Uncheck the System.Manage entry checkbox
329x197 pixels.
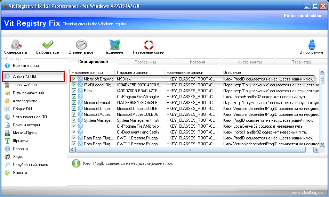[74, 120]
